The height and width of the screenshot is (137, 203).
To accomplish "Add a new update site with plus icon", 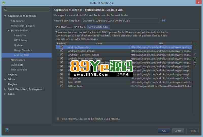I will [195, 44].
